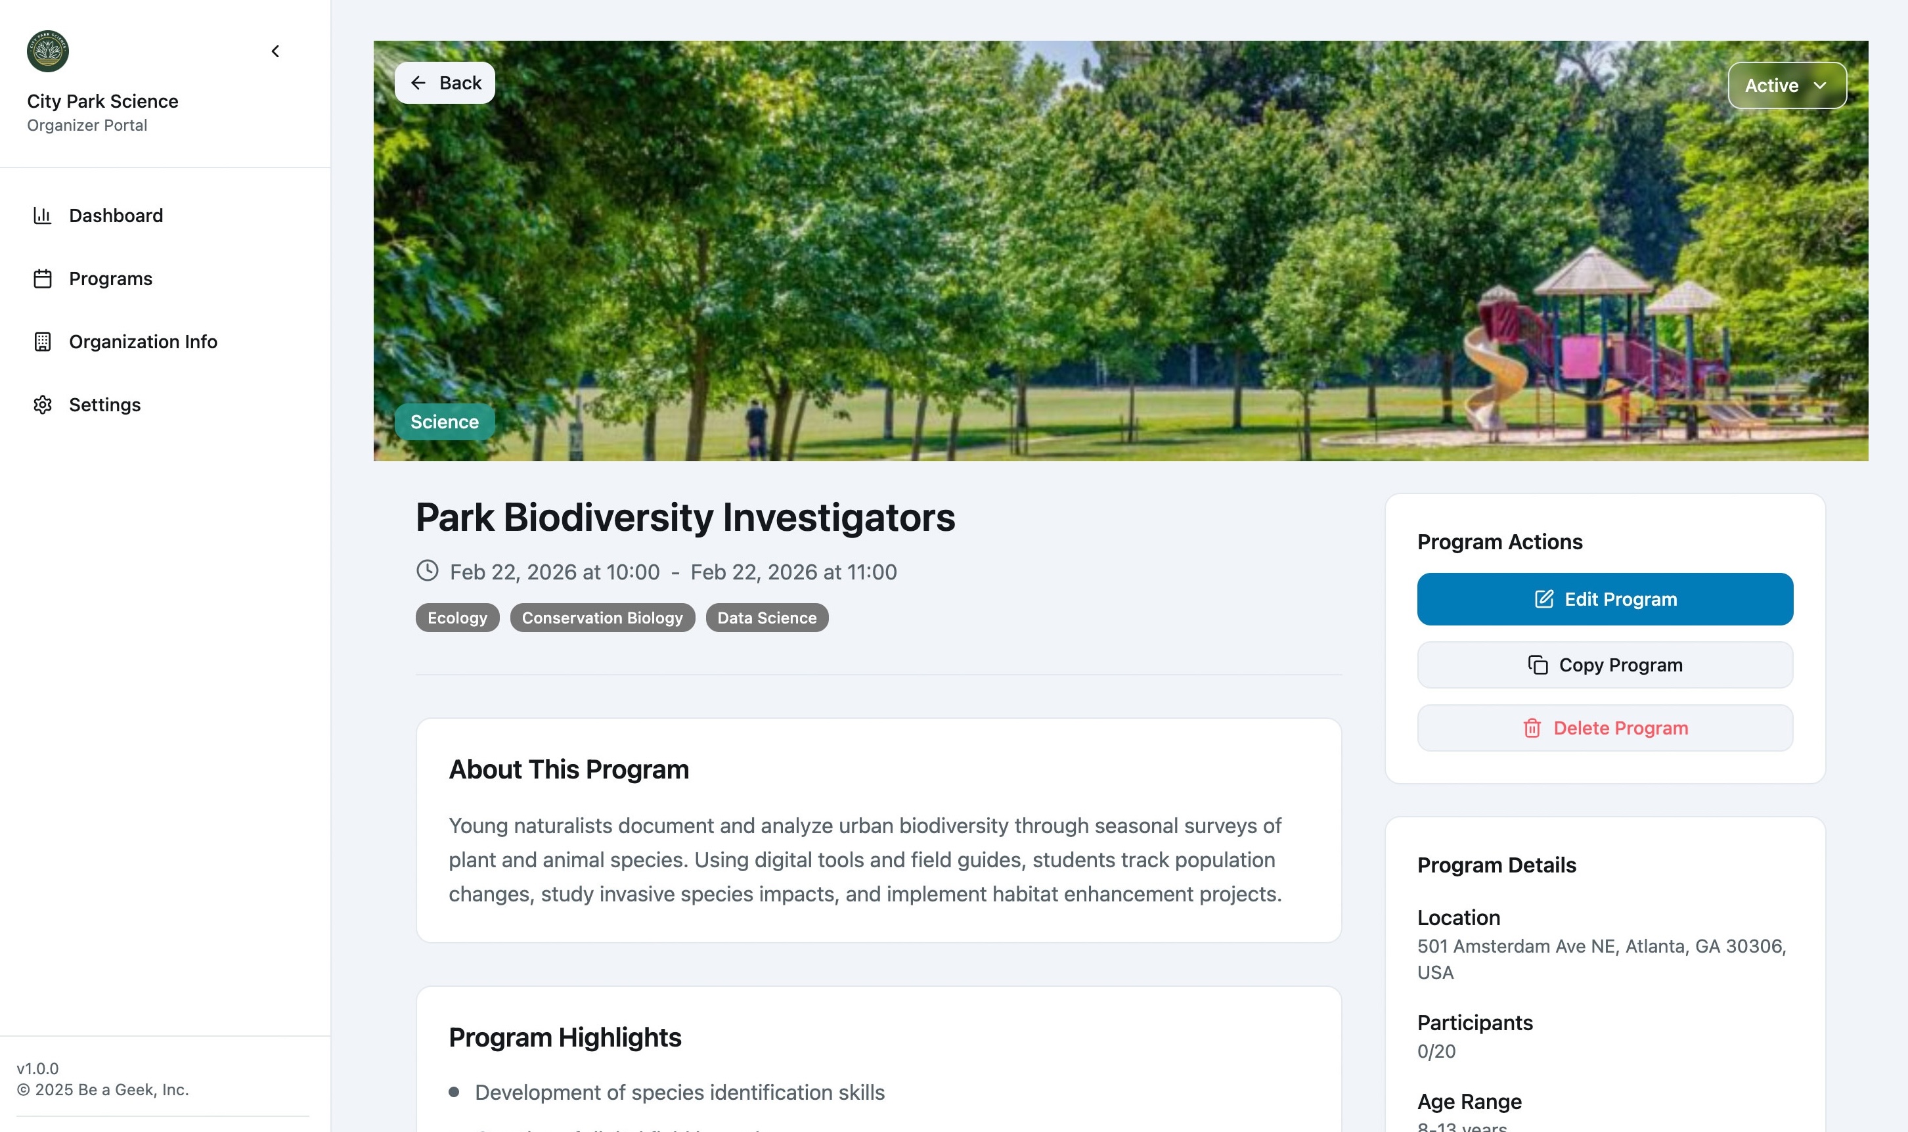
Task: Click the Settings gear icon
Action: click(x=43, y=405)
